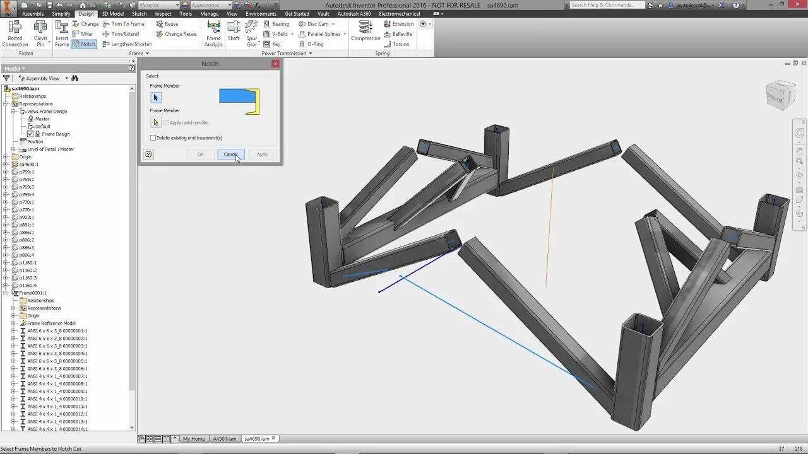Viewport: 808px width, 454px height.
Task: Select the Miter tool
Action: pos(83,34)
